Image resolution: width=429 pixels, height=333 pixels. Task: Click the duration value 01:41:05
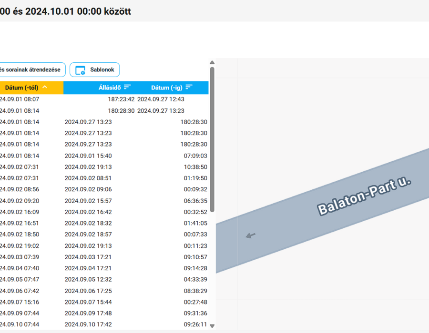tap(195, 223)
